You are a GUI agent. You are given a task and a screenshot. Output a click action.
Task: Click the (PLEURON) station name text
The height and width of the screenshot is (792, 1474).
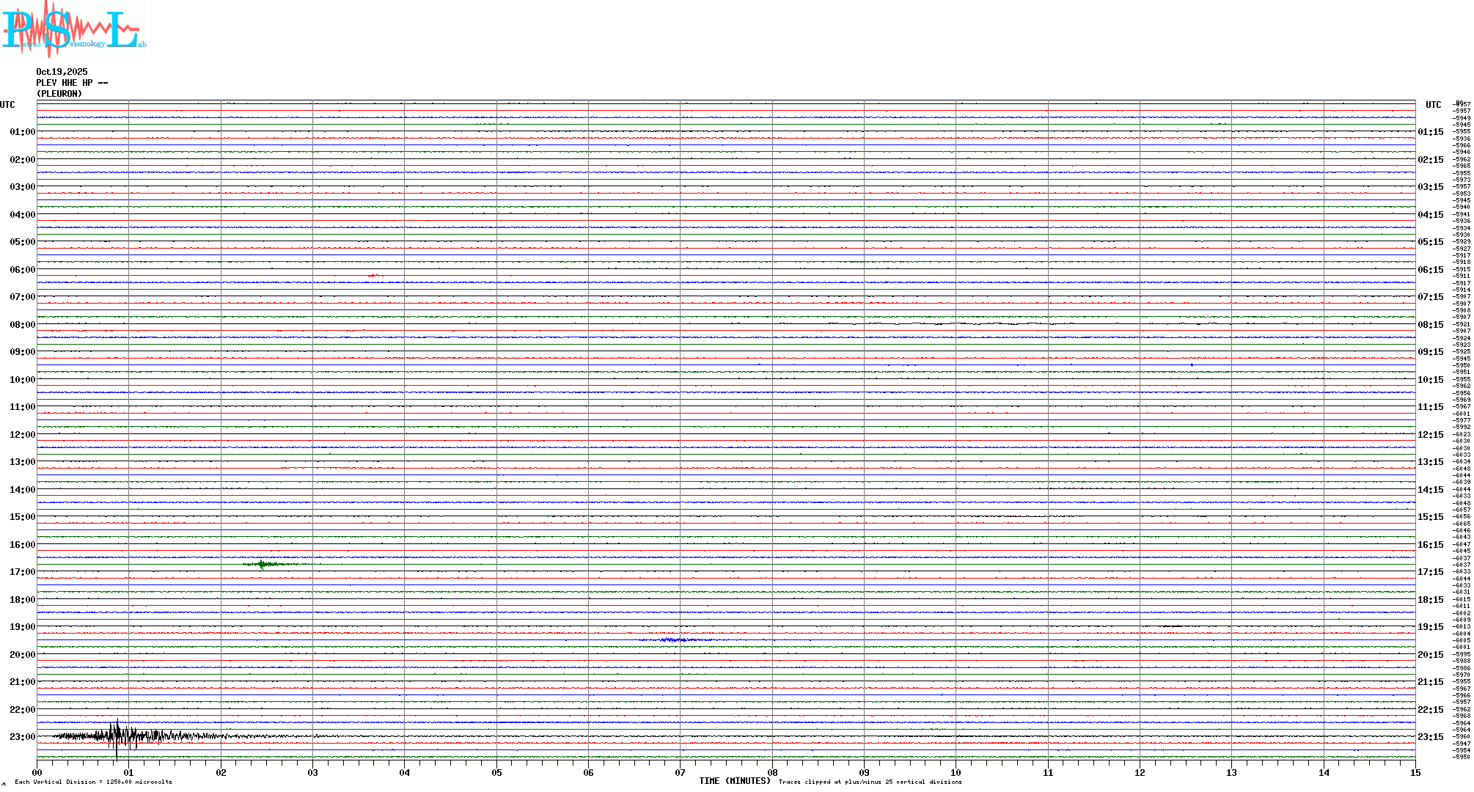[x=59, y=94]
